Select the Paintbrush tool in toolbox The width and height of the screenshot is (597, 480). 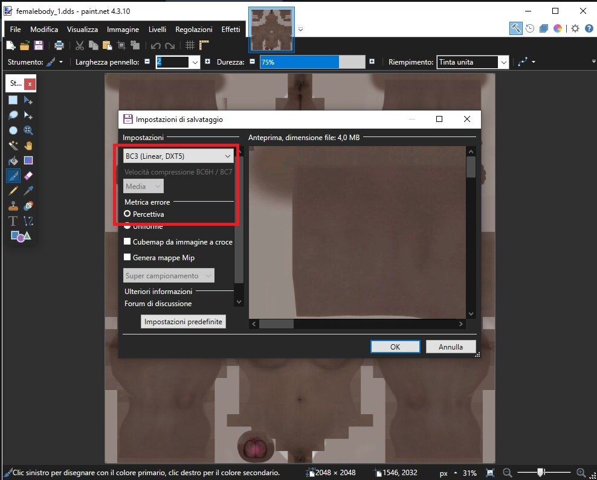coord(13,176)
